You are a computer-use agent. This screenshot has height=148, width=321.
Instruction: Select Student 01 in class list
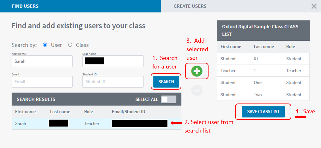pyautogui.click(x=263, y=59)
